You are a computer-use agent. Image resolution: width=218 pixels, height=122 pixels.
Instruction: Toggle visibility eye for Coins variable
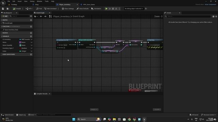[x=32, y=51]
